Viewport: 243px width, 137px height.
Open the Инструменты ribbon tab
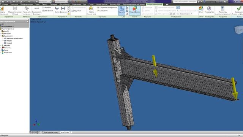coord(65,4)
